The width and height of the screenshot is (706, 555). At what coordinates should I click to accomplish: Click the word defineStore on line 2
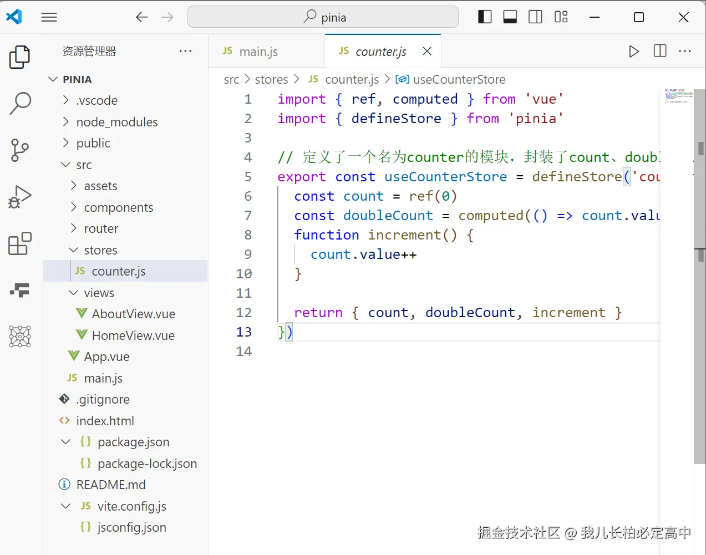pos(397,118)
